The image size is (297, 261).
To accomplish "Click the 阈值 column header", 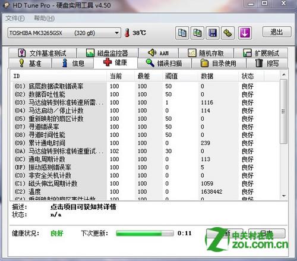I will pos(181,76).
